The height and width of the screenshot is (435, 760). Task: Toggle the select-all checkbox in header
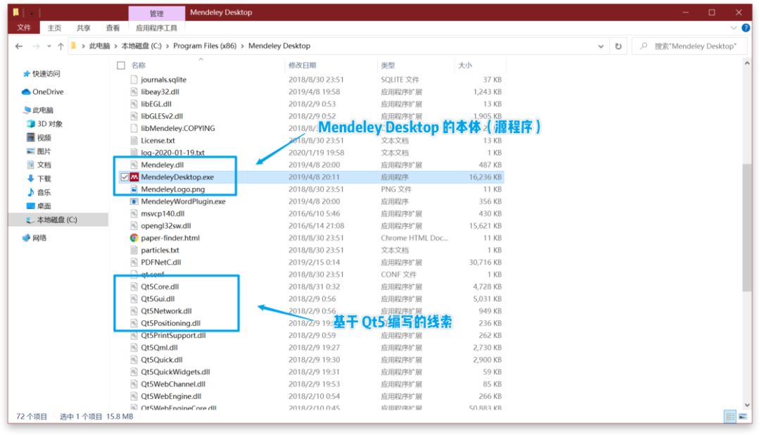[x=121, y=65]
